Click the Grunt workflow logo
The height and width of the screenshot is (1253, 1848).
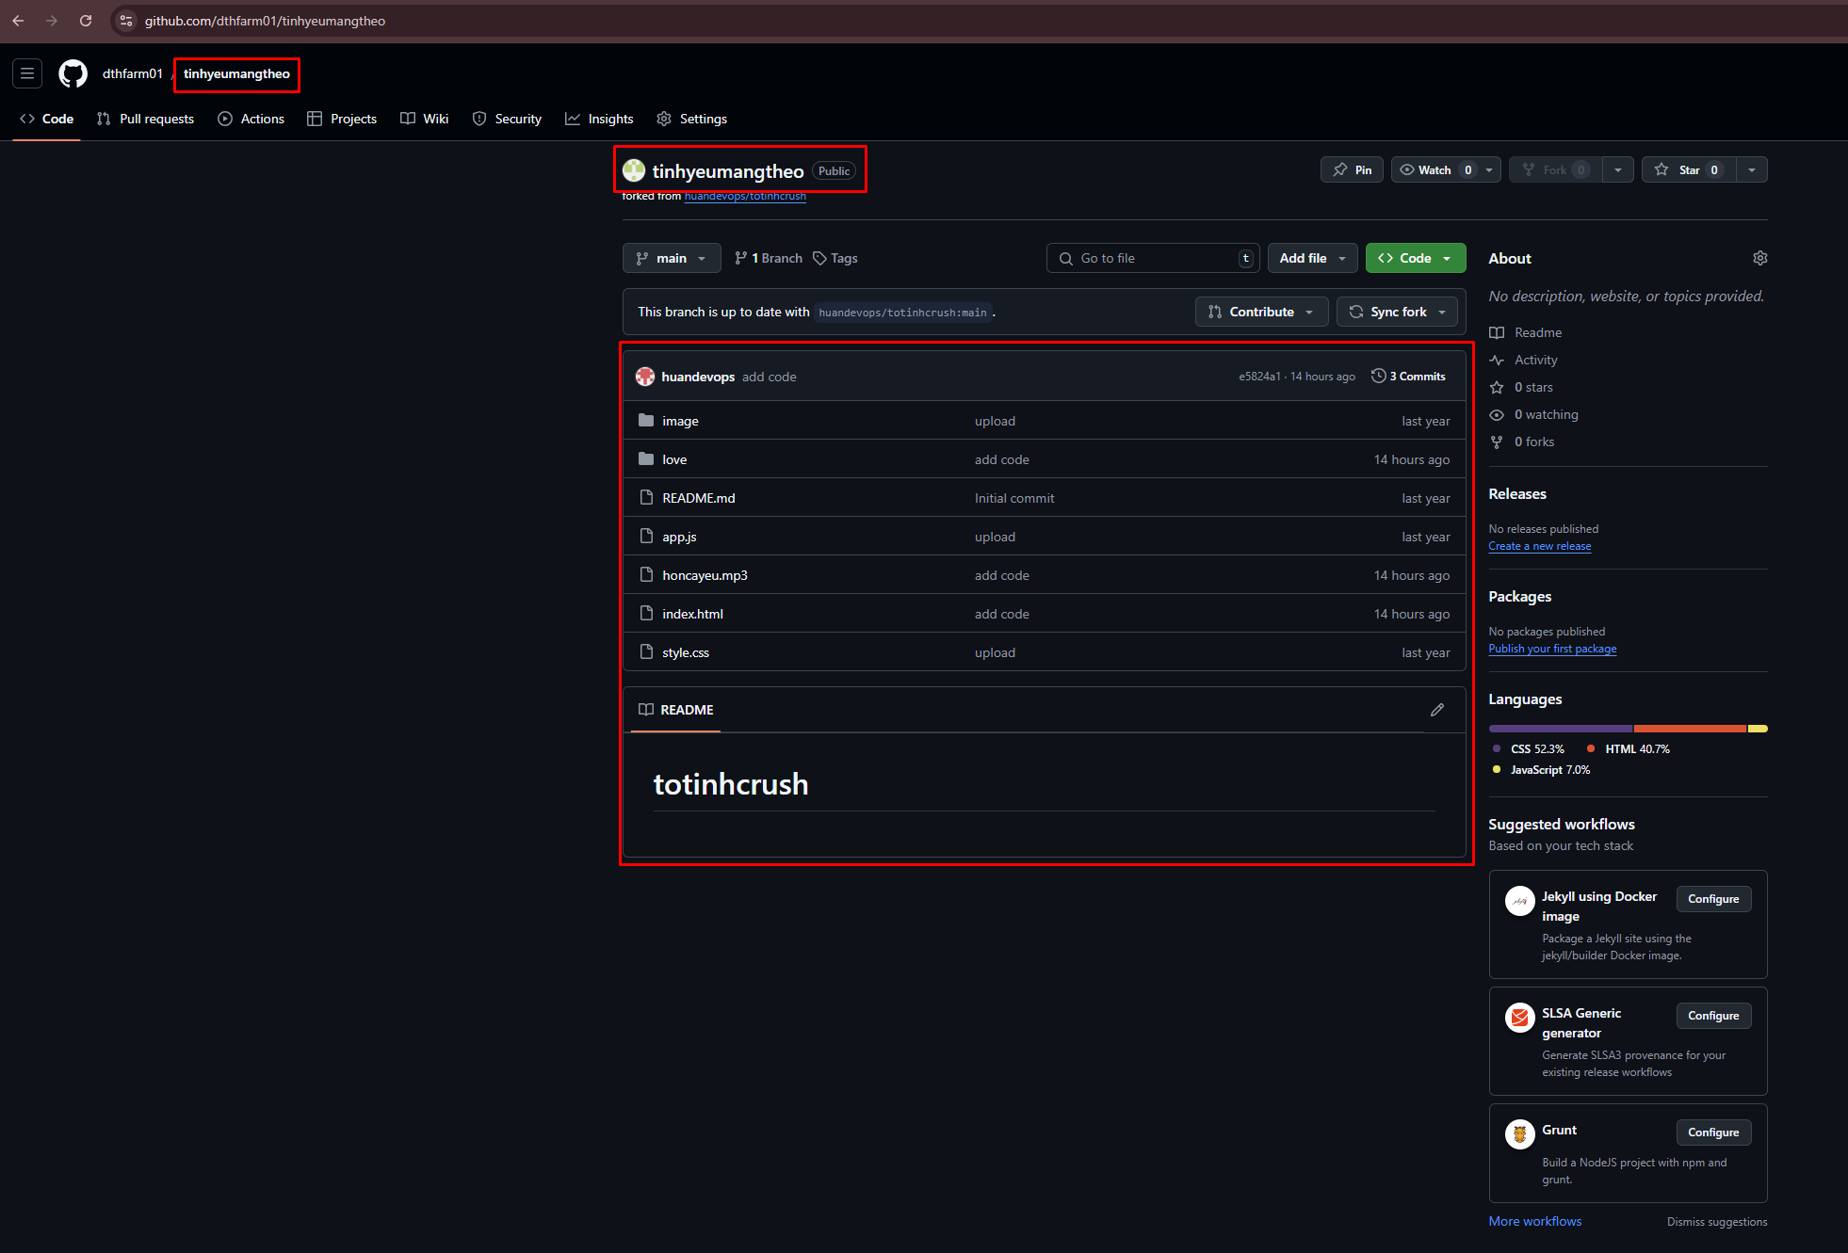coord(1519,1134)
